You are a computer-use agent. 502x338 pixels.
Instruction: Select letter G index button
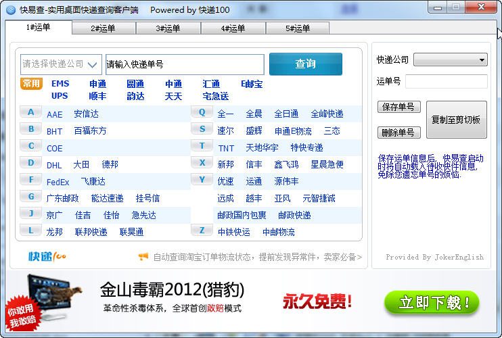coord(30,197)
